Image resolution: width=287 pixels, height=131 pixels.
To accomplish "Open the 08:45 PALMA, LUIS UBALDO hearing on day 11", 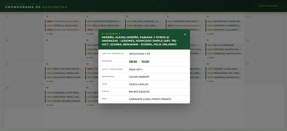I will [x=184, y=25].
